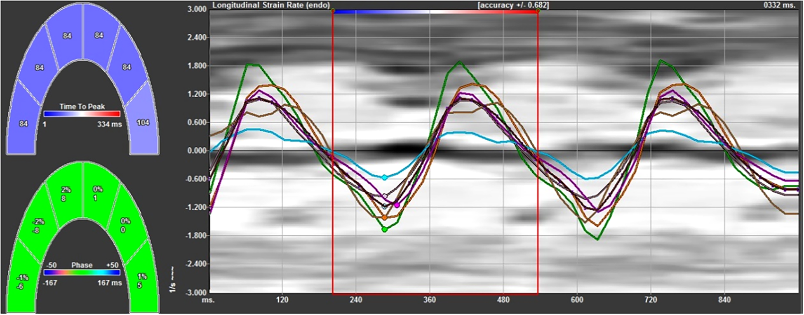Click the Longitudinal Strain Rate (endo) title
The height and width of the screenshot is (315, 804).
click(271, 5)
